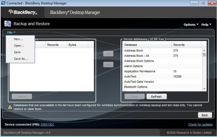Sort device list by Records header
This screenshot has width=217, height=137.
(186, 45)
